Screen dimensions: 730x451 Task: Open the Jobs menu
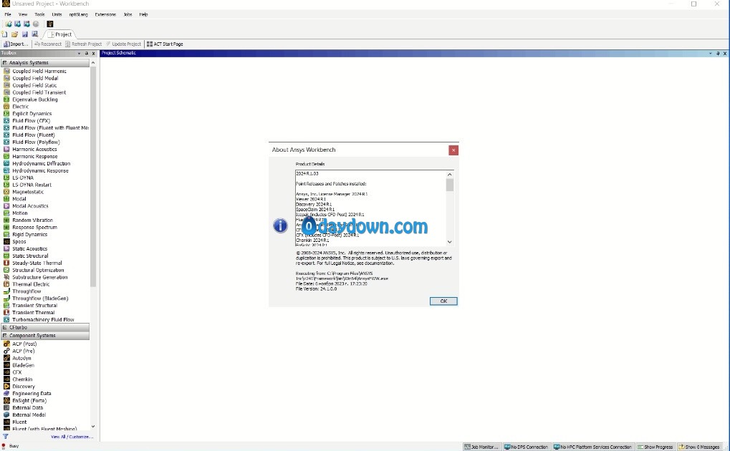point(128,14)
